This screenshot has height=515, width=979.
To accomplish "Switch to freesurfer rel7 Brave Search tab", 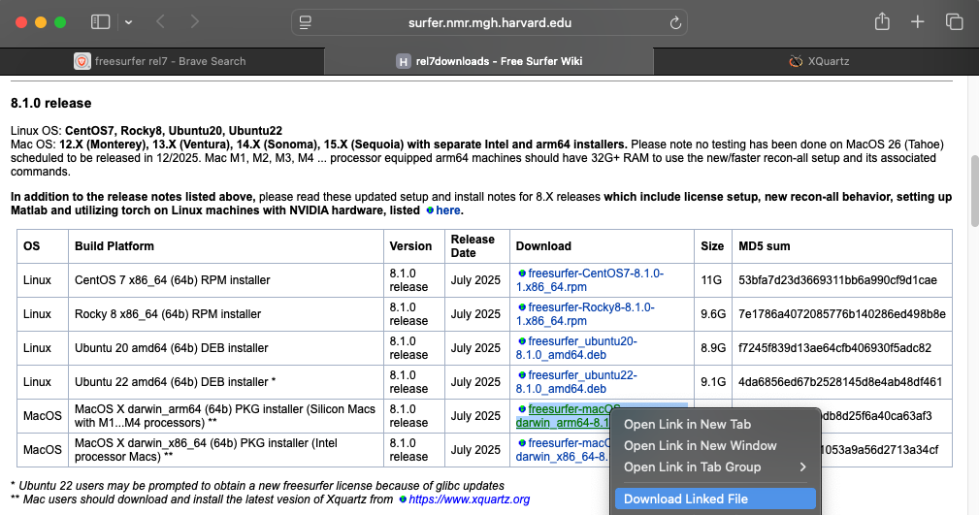I will [x=161, y=61].
